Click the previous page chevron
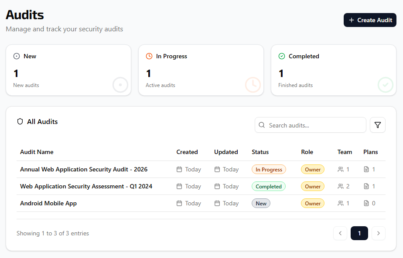Screen dimensions: 403x258 coord(340,233)
